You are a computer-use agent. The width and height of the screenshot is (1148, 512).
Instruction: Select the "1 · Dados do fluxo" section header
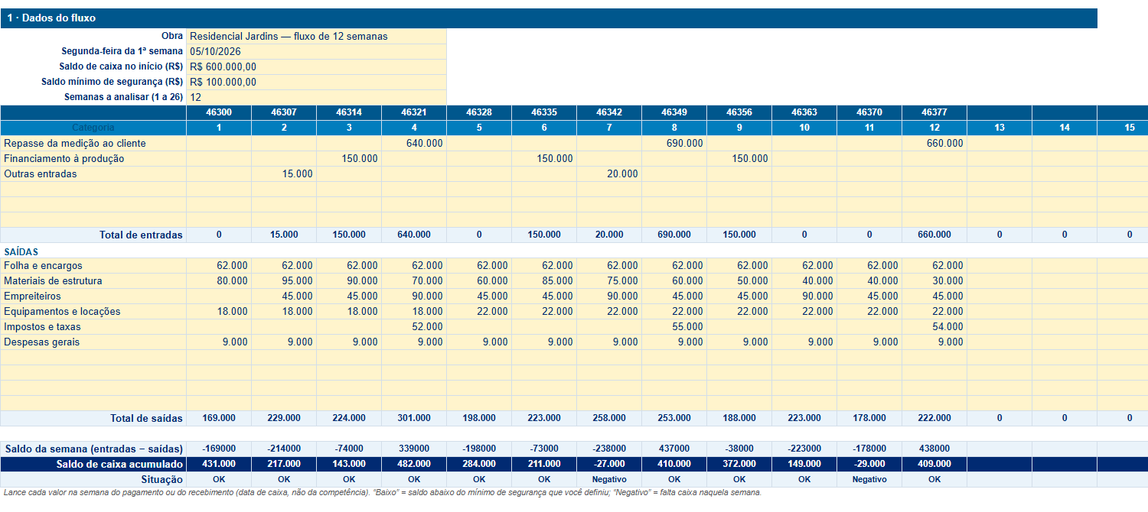pos(549,18)
